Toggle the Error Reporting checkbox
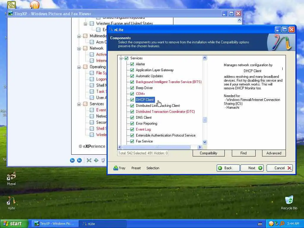The height and width of the screenshot is (228, 304). 132,123
